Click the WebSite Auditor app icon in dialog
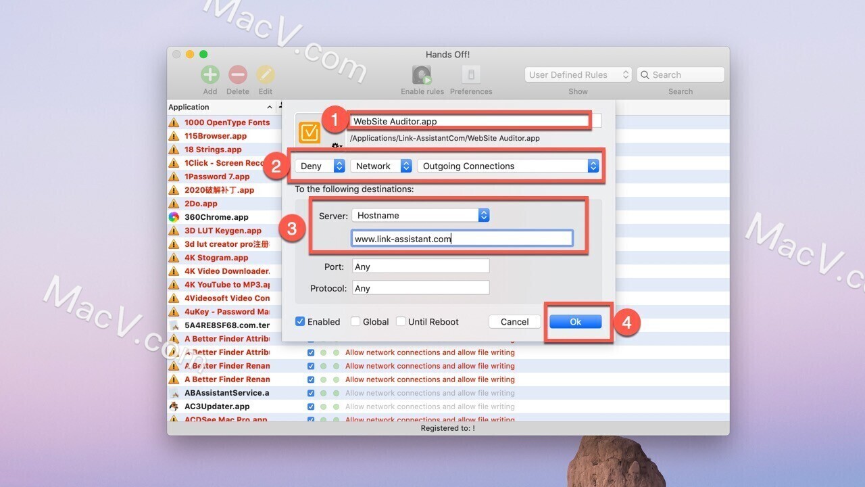The width and height of the screenshot is (865, 487). 310,132
